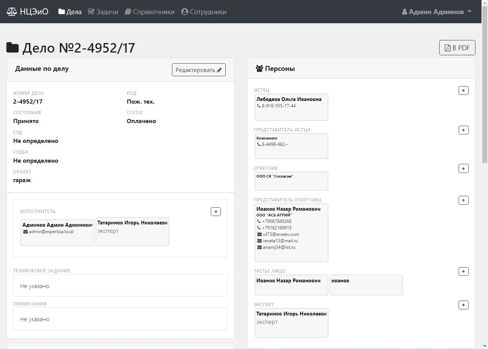The image size is (488, 349).
Task: Add a new Истец with the plus button
Action: [x=463, y=90]
